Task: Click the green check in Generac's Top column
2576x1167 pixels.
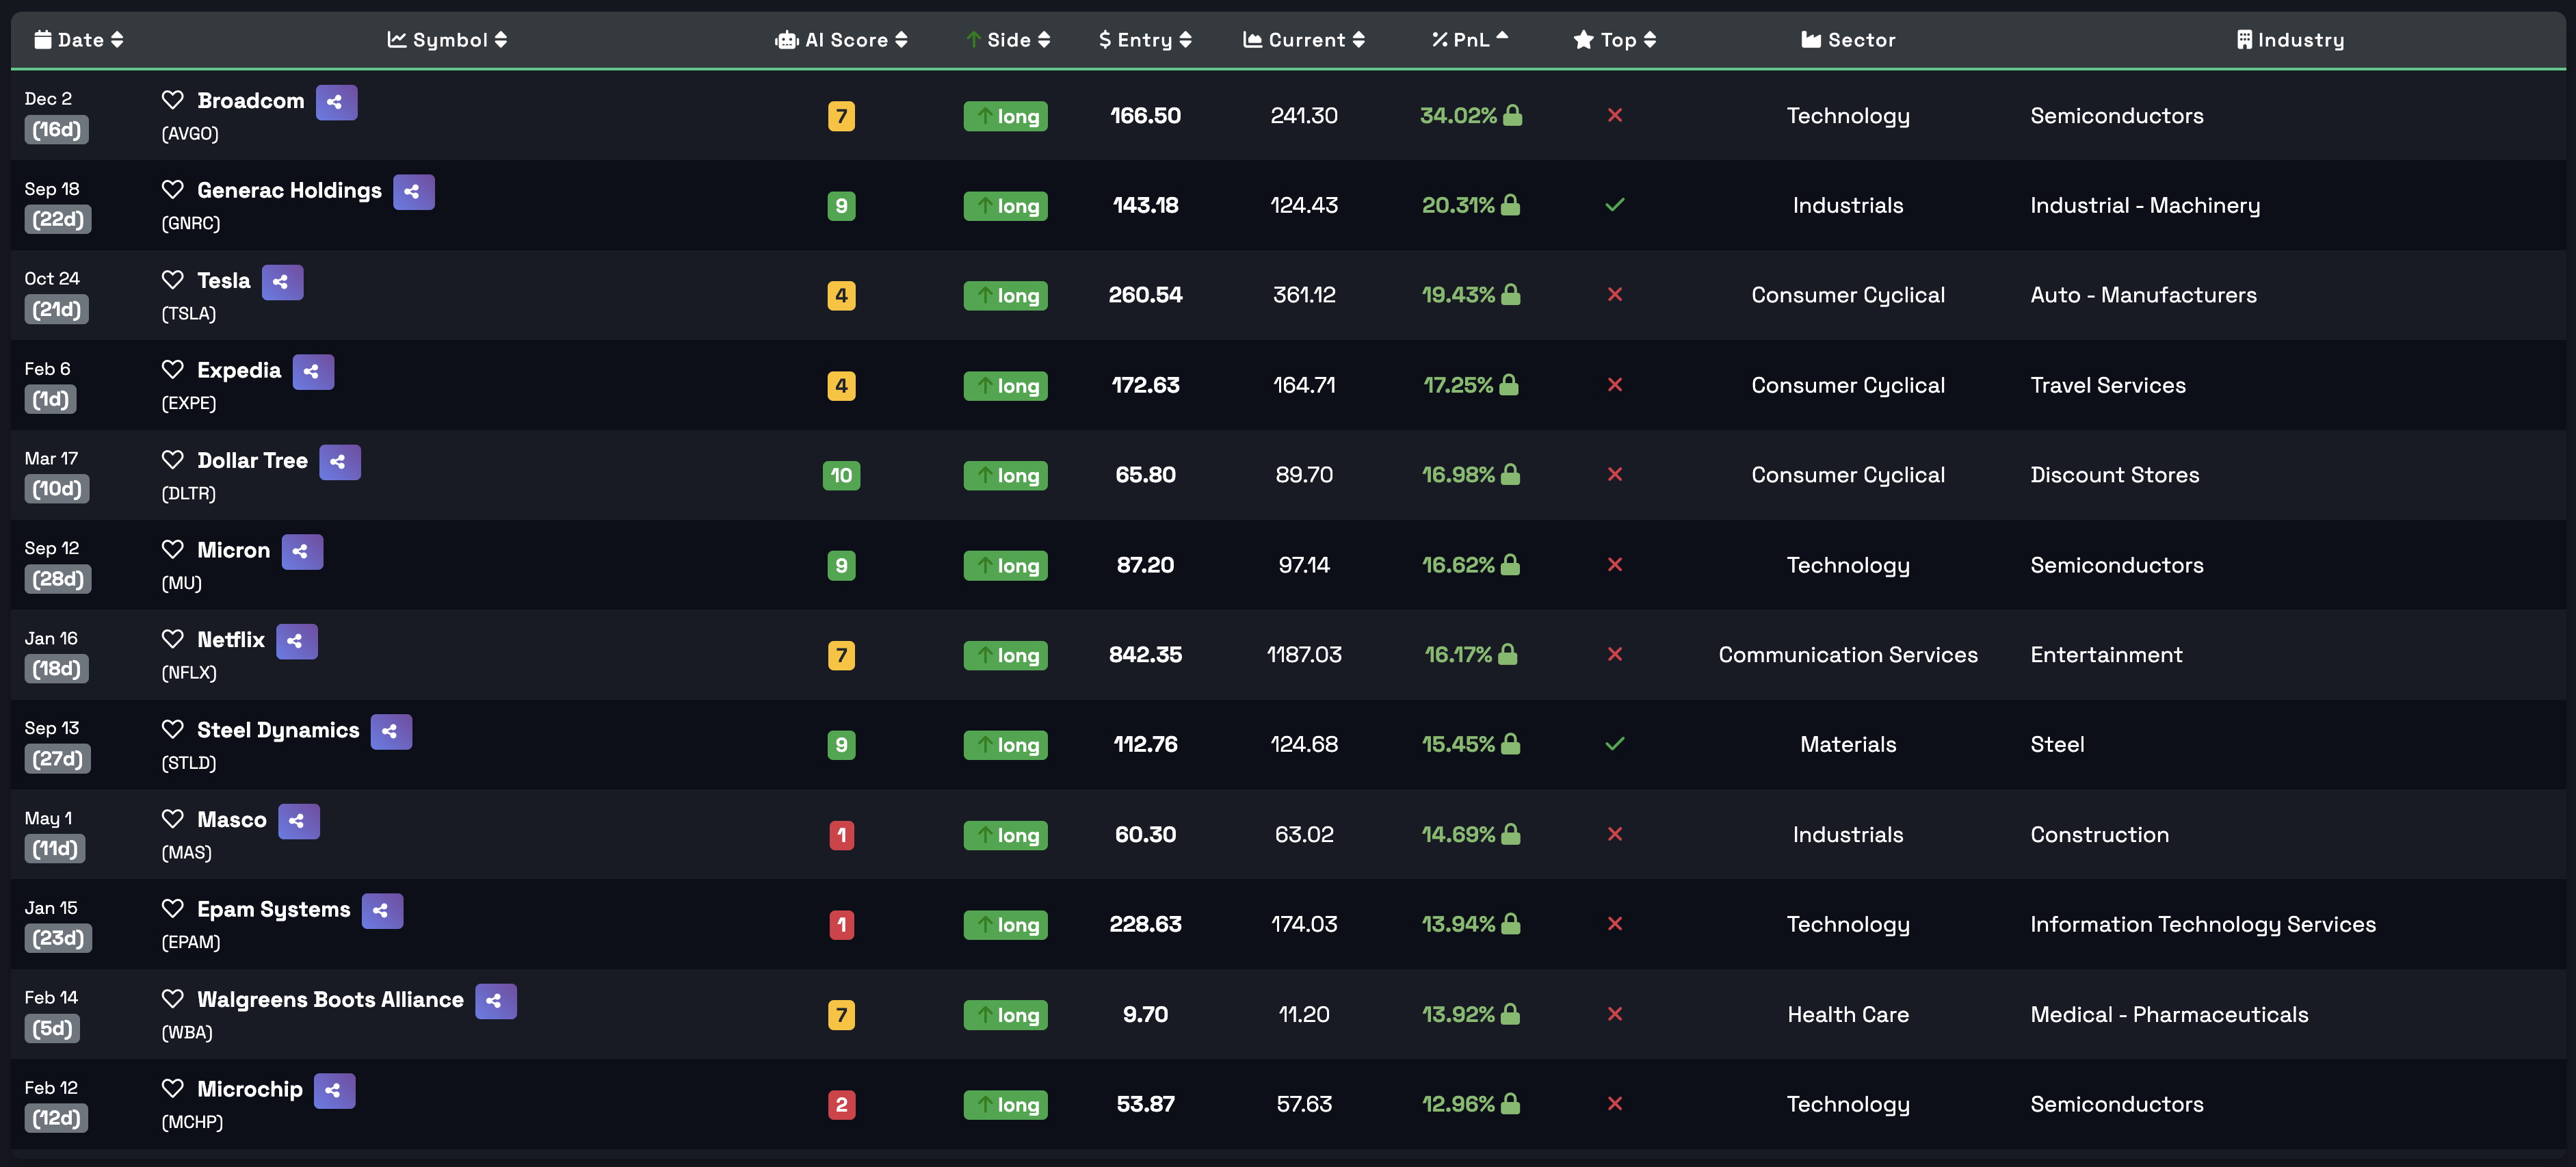Action: (x=1614, y=205)
